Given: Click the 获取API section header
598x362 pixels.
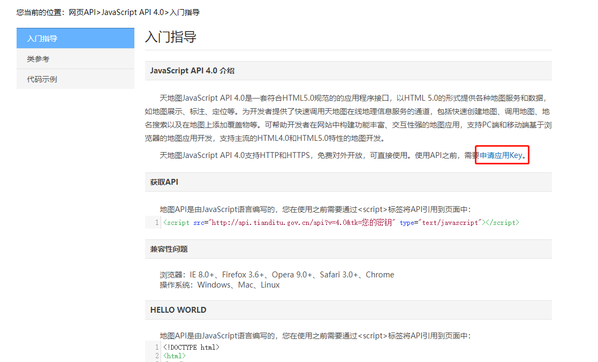Looking at the screenshot, I should 348,182.
